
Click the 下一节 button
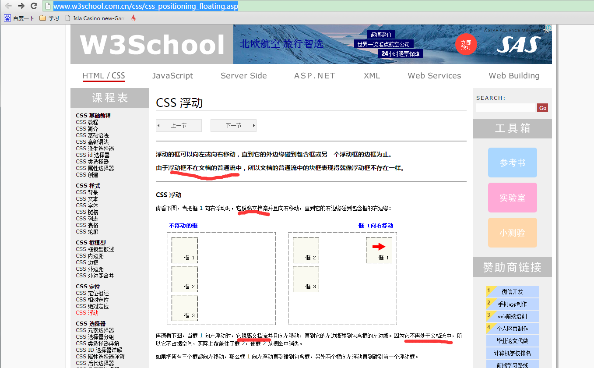click(233, 125)
